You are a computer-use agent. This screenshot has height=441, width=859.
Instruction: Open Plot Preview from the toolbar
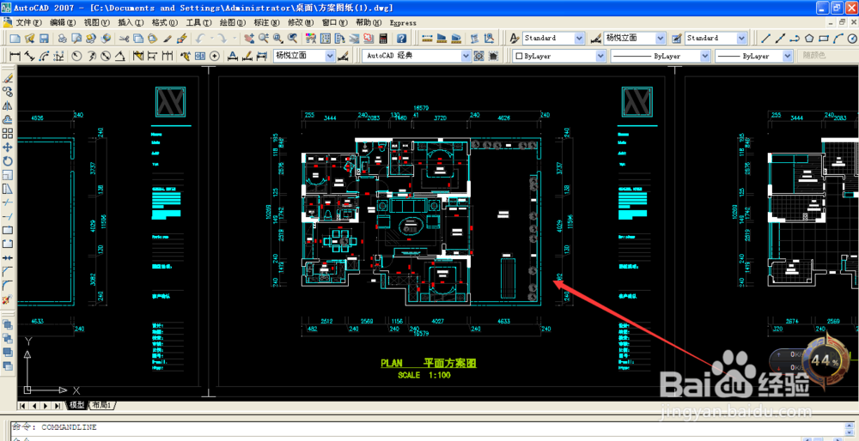tap(76, 39)
